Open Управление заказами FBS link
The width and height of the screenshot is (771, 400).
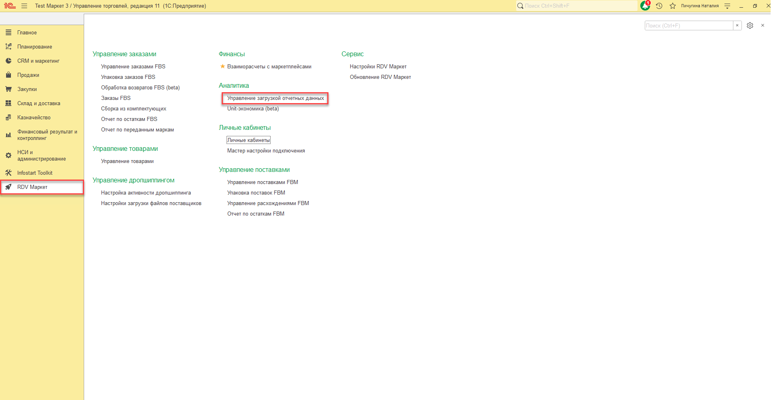pyautogui.click(x=133, y=66)
